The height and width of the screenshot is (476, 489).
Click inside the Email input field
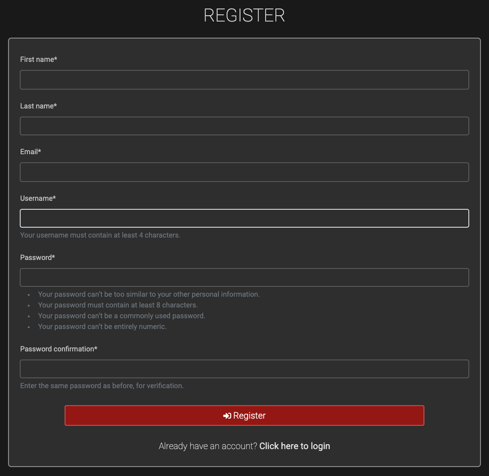click(x=244, y=172)
